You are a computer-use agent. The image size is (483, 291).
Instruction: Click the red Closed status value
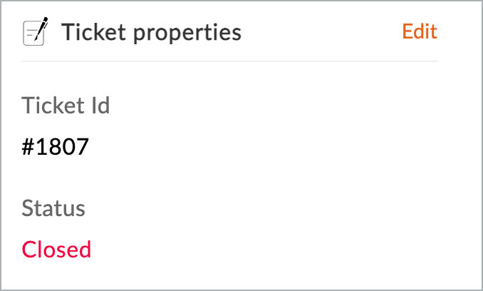point(56,250)
